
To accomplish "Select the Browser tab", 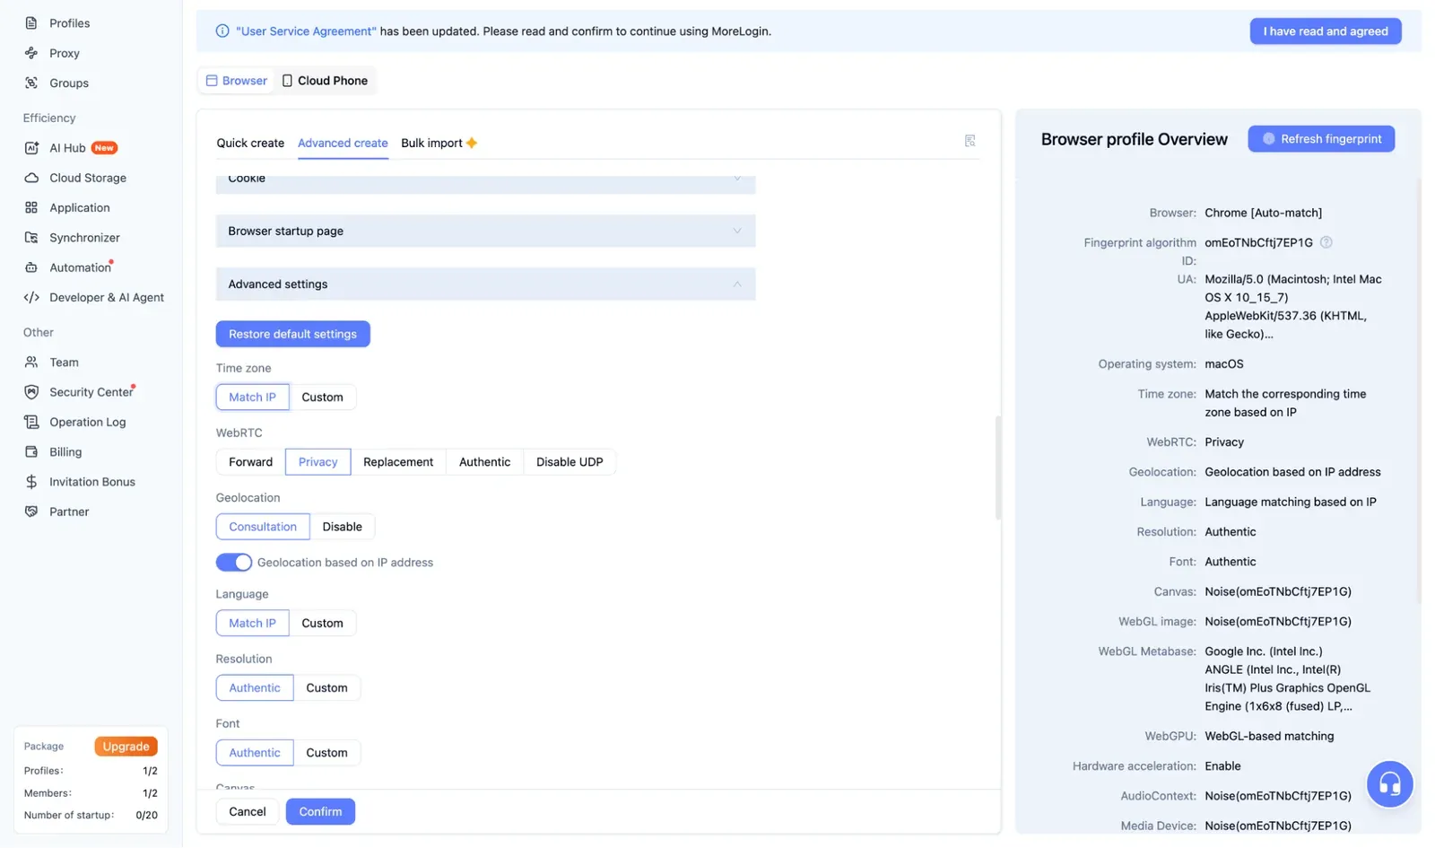I will click(x=237, y=81).
